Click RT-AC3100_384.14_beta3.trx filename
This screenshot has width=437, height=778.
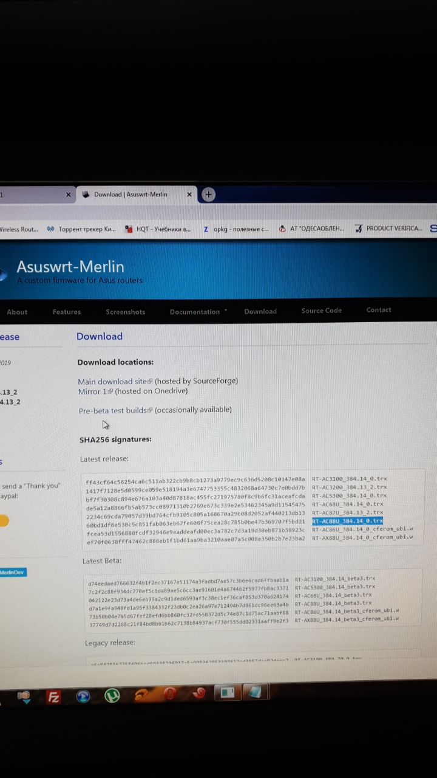coord(335,579)
